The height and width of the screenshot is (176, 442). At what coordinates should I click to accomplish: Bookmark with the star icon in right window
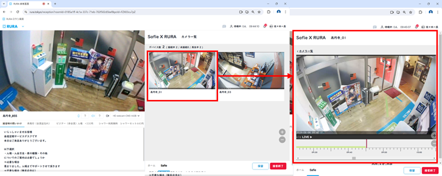point(411,12)
